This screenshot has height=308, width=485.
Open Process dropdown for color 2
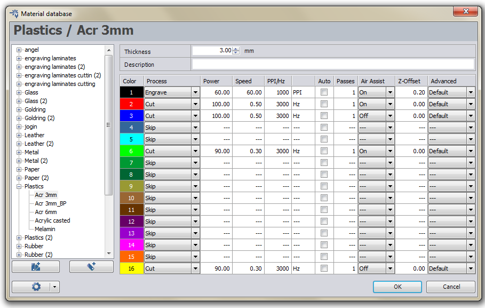click(195, 104)
